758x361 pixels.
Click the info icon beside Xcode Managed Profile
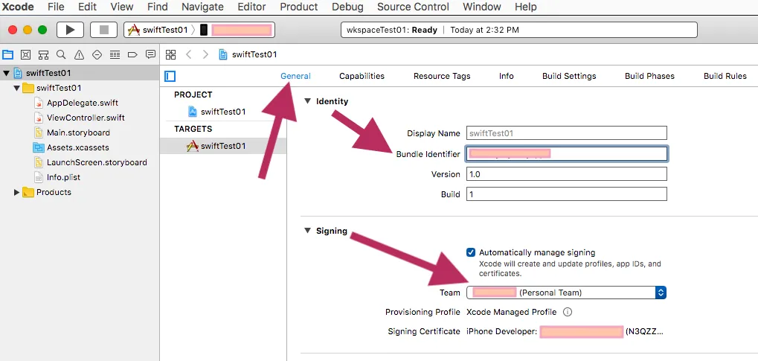click(x=568, y=312)
